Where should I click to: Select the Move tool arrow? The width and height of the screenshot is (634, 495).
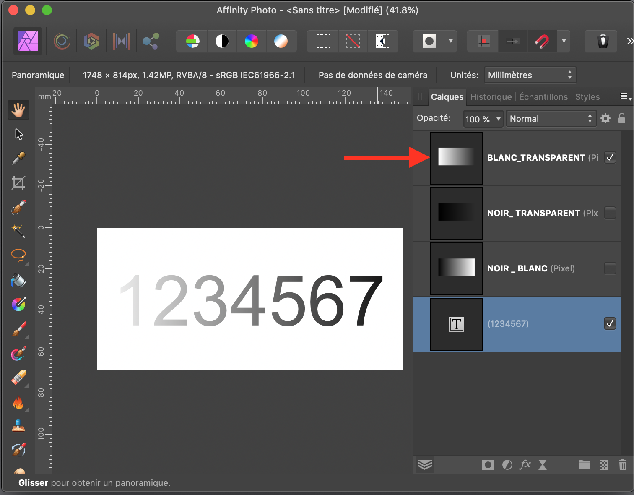click(x=18, y=134)
